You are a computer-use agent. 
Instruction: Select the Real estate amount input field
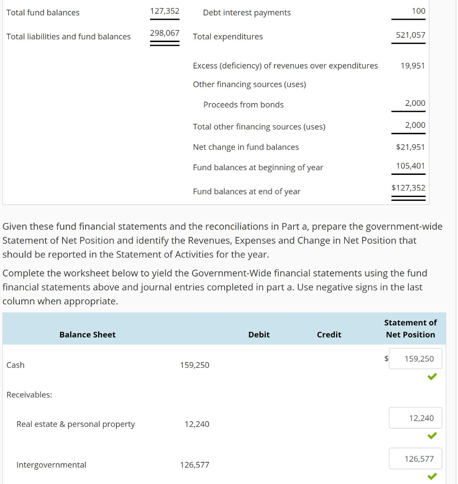pos(415,417)
